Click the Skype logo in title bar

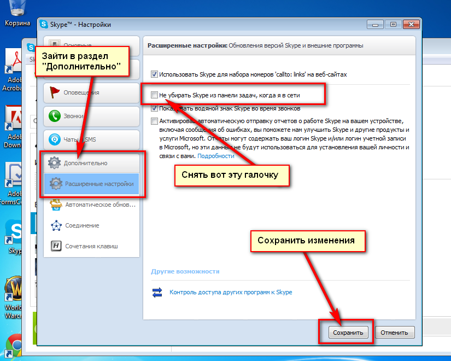pyautogui.click(x=44, y=25)
